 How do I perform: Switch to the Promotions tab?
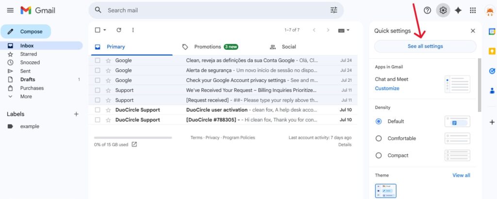(216, 47)
